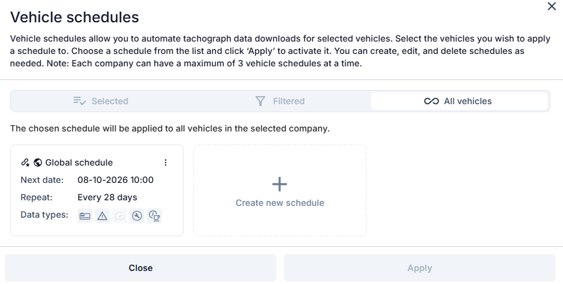Click the Close button
Image resolution: width=563 pixels, height=284 pixels.
coord(141,268)
